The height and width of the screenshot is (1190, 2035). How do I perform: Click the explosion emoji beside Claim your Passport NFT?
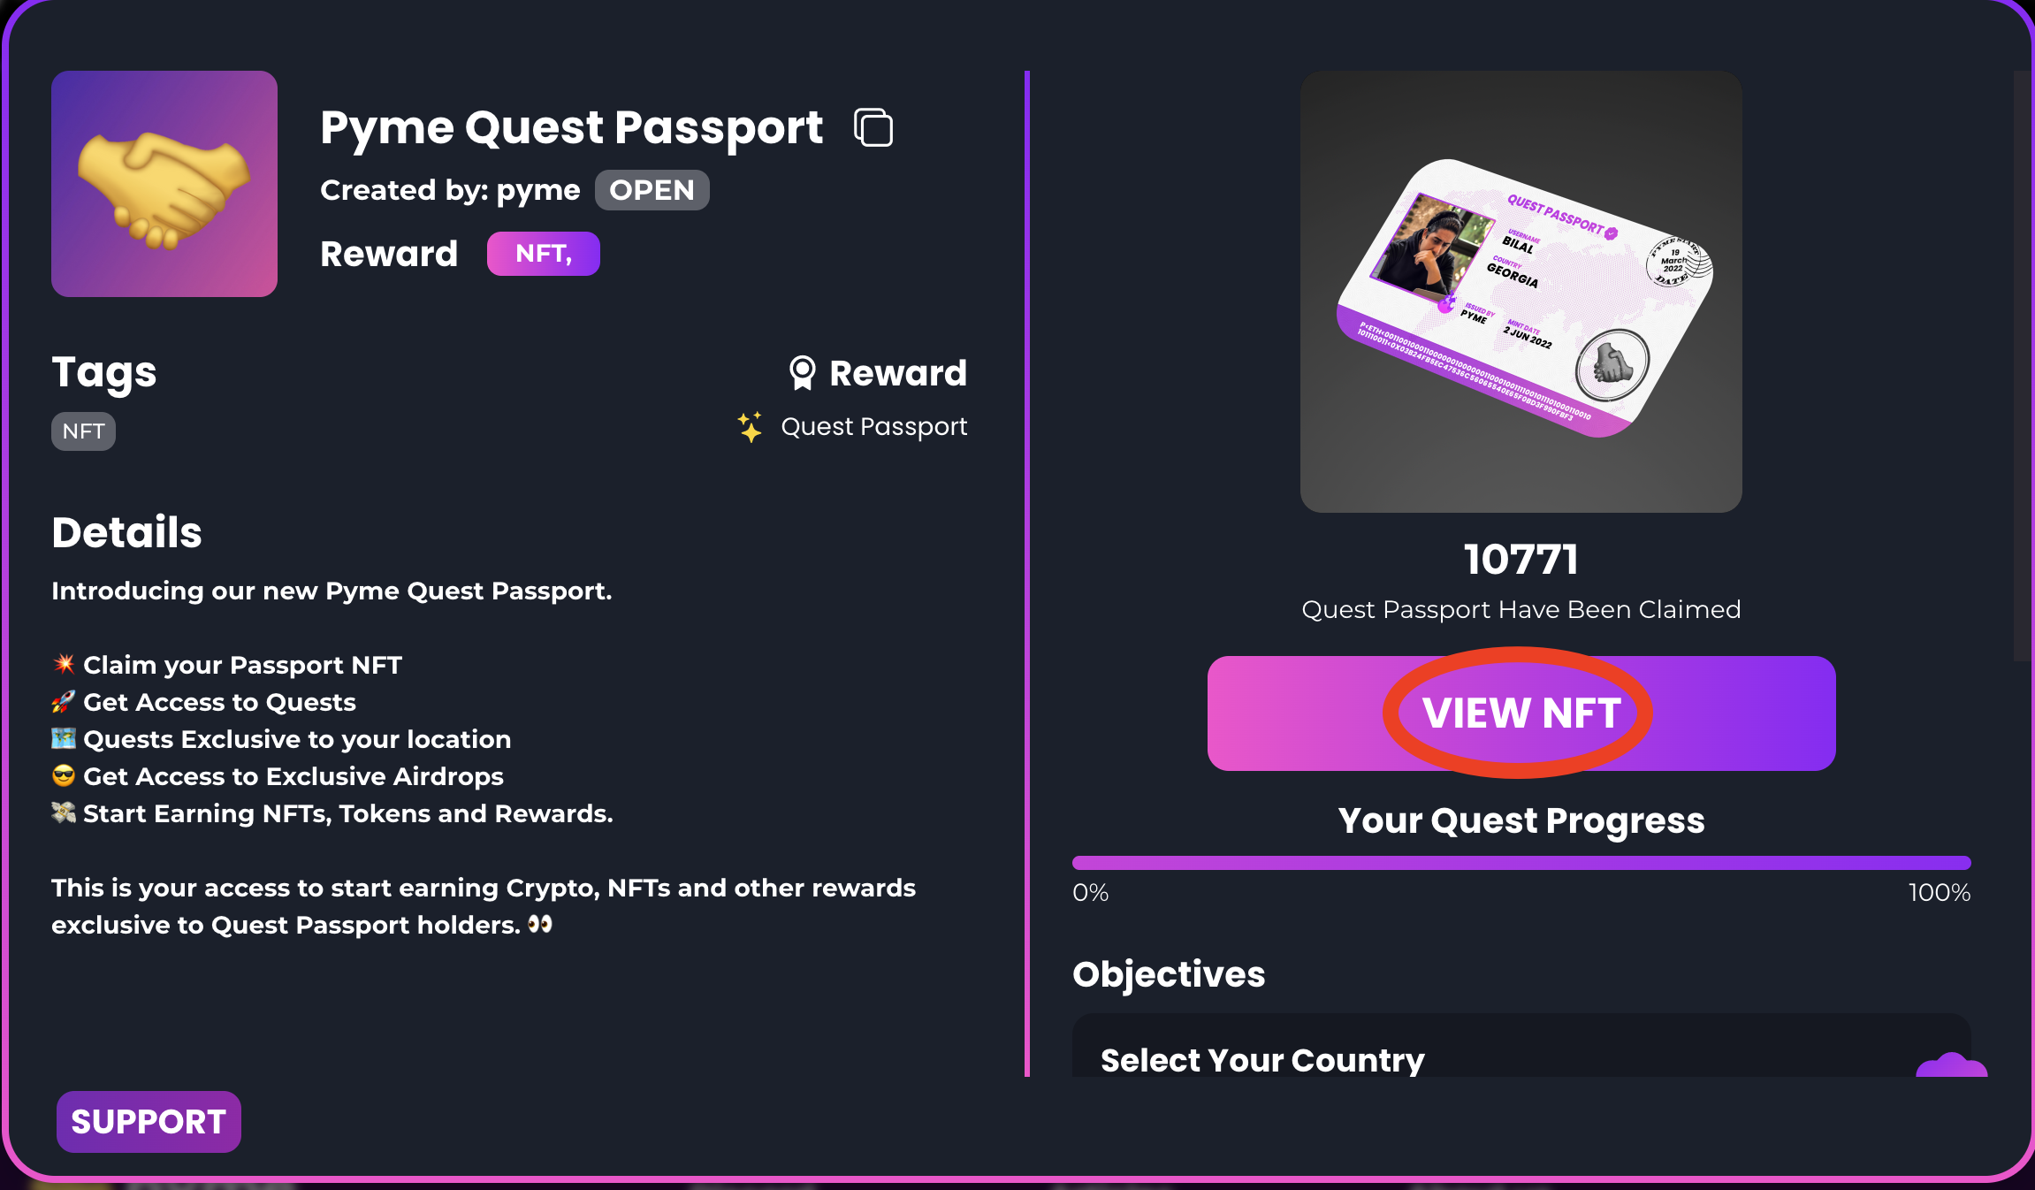(64, 664)
